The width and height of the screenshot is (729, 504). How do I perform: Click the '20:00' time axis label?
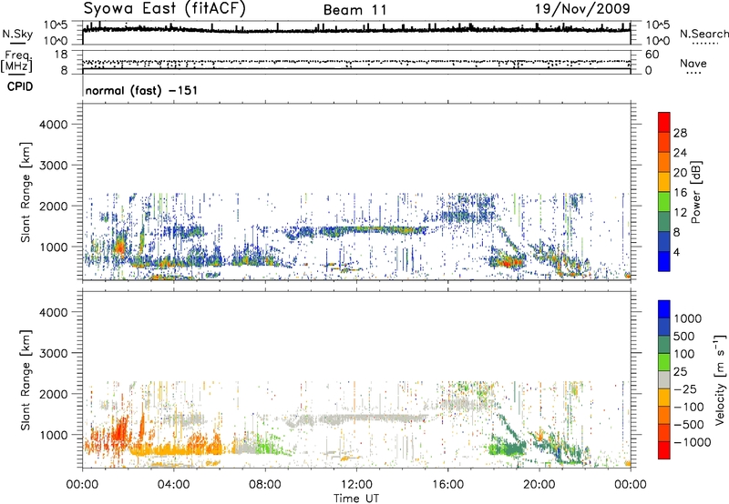(539, 484)
